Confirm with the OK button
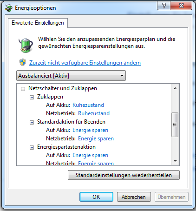Image resolution: width=196 pixels, height=211 pixels. pos(96,197)
